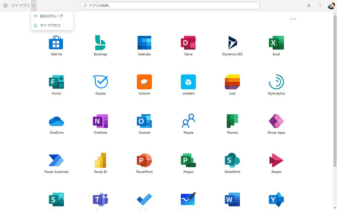Open the To Do checkmark app
The height and width of the screenshot is (210, 337).
pos(144,200)
